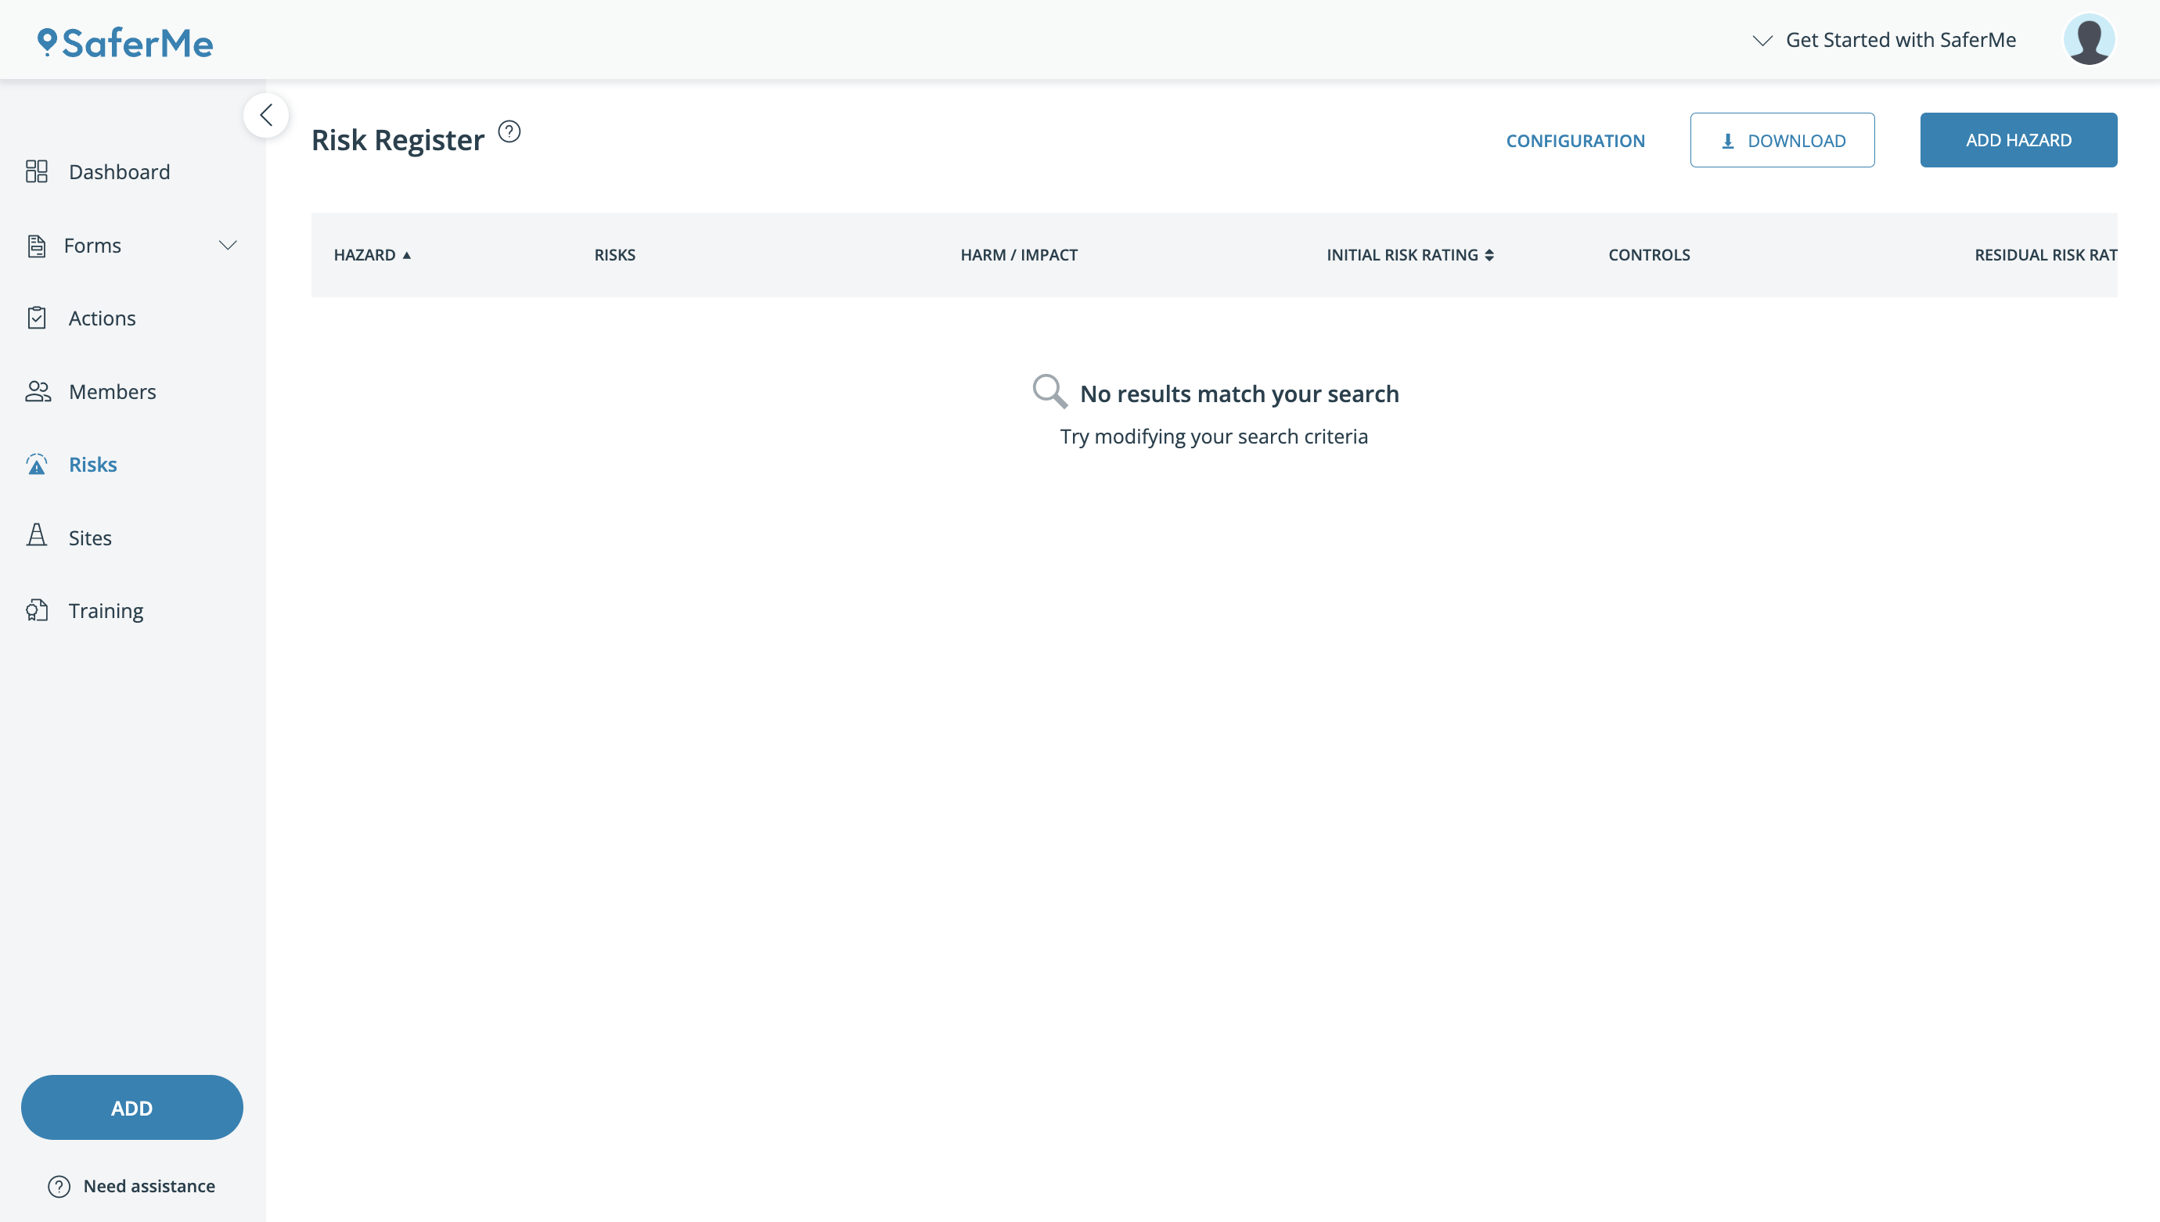Viewport: 2160px width, 1222px height.
Task: Collapse the sidebar with the back chevron
Action: coord(266,115)
